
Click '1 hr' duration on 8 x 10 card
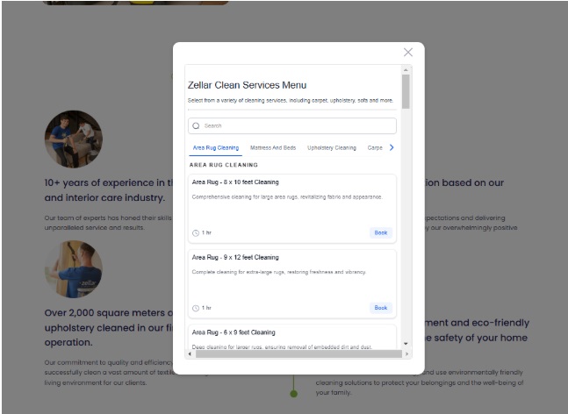click(206, 232)
